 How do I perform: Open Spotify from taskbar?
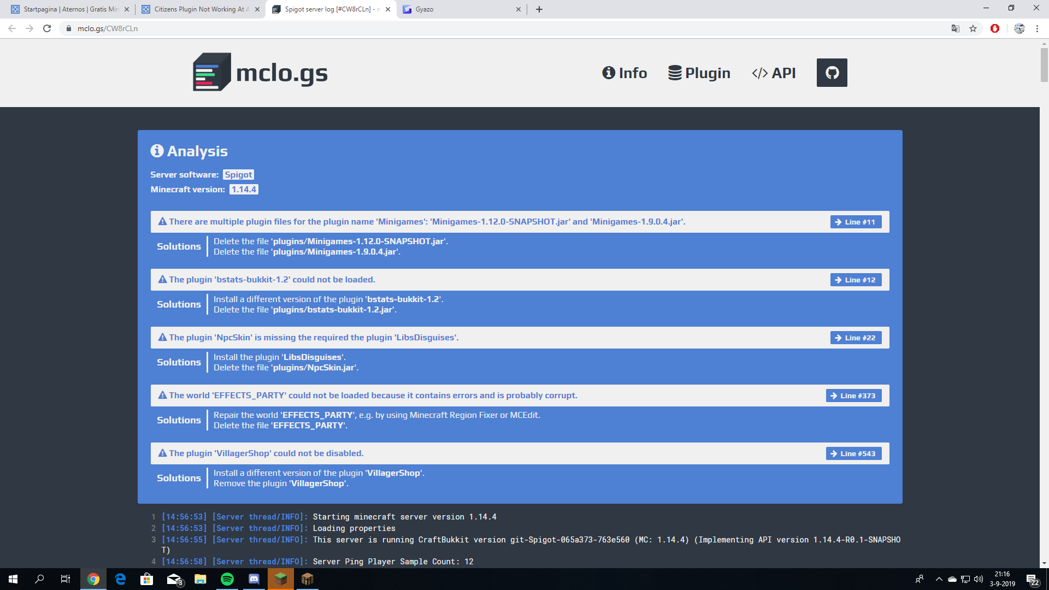227,579
